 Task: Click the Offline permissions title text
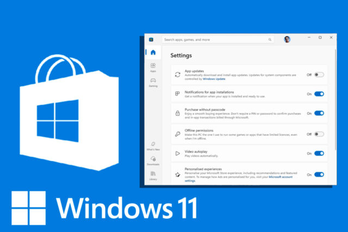tap(199, 130)
